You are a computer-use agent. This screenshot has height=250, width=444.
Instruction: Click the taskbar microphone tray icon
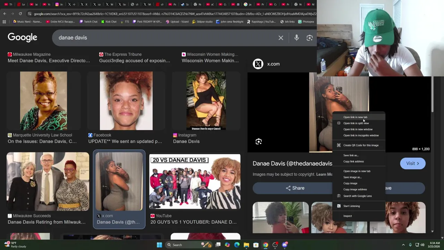click(x=410, y=245)
